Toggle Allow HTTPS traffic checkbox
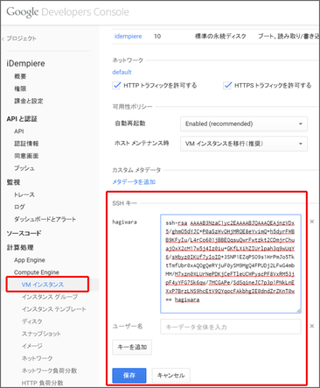Image resolution: width=320 pixels, height=388 pixels. [227, 85]
